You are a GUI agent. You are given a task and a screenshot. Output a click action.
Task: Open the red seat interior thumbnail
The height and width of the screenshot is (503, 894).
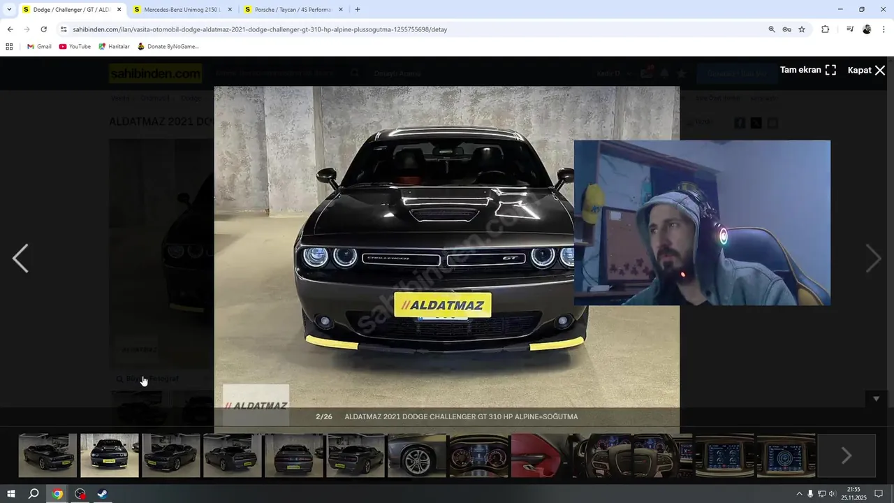click(540, 455)
